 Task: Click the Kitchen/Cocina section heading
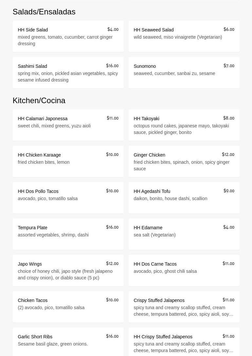(x=39, y=101)
